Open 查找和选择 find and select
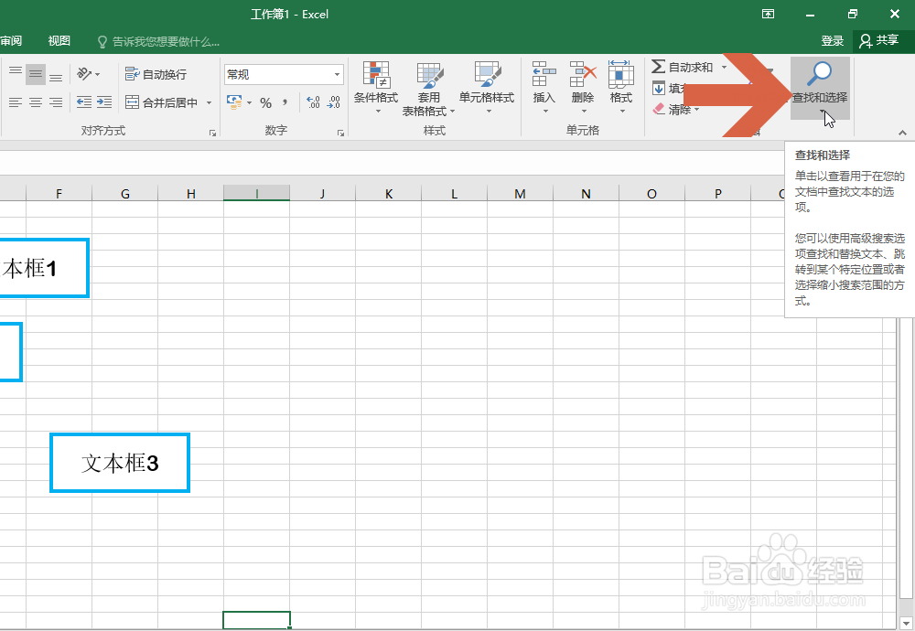Viewport: 915px width, 631px height. click(x=820, y=88)
